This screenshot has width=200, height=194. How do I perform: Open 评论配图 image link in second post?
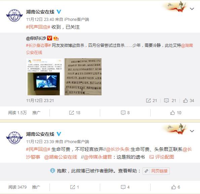(x=162, y=157)
